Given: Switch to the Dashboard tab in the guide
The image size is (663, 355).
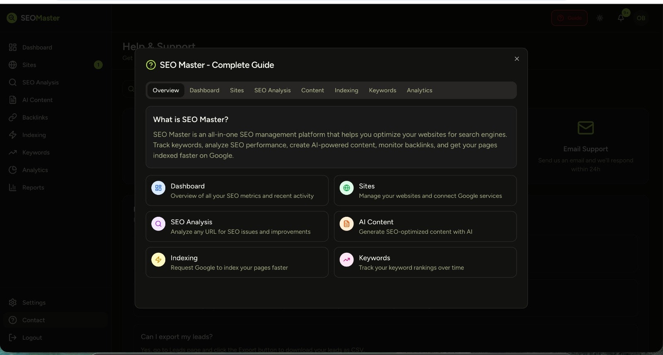Looking at the screenshot, I should click(x=204, y=90).
